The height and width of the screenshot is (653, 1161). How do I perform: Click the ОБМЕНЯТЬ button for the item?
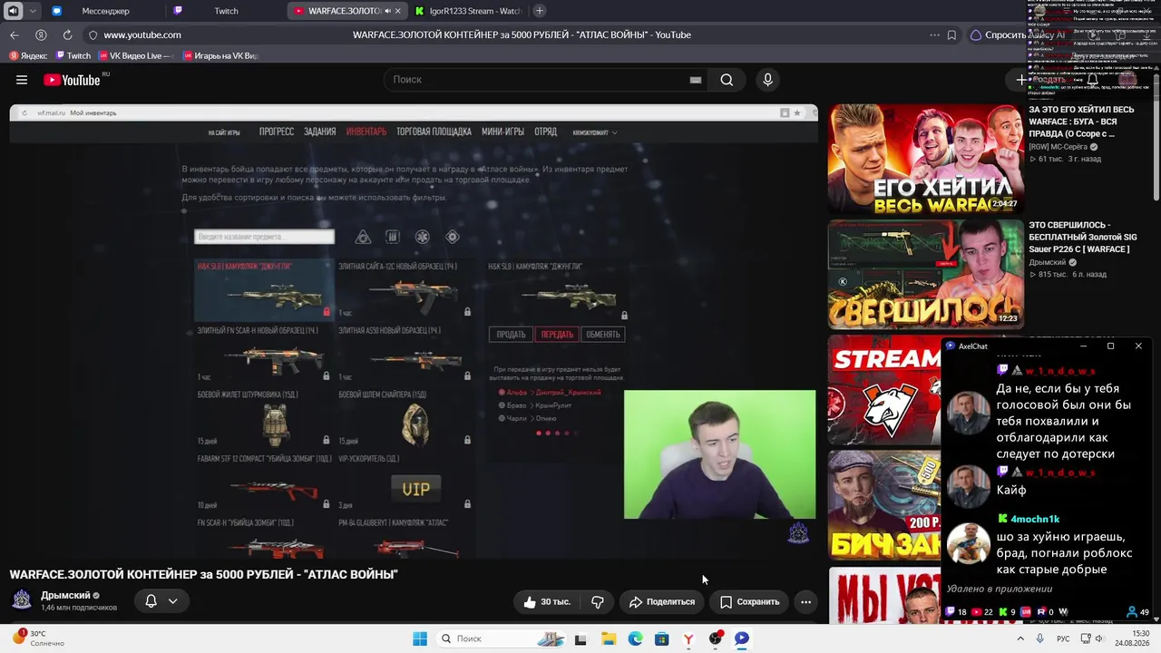(x=603, y=334)
